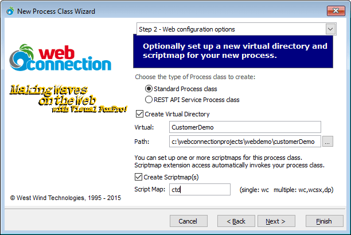Click the Web Connection logo image
This screenshot has width=351, height=235.
pos(60,57)
